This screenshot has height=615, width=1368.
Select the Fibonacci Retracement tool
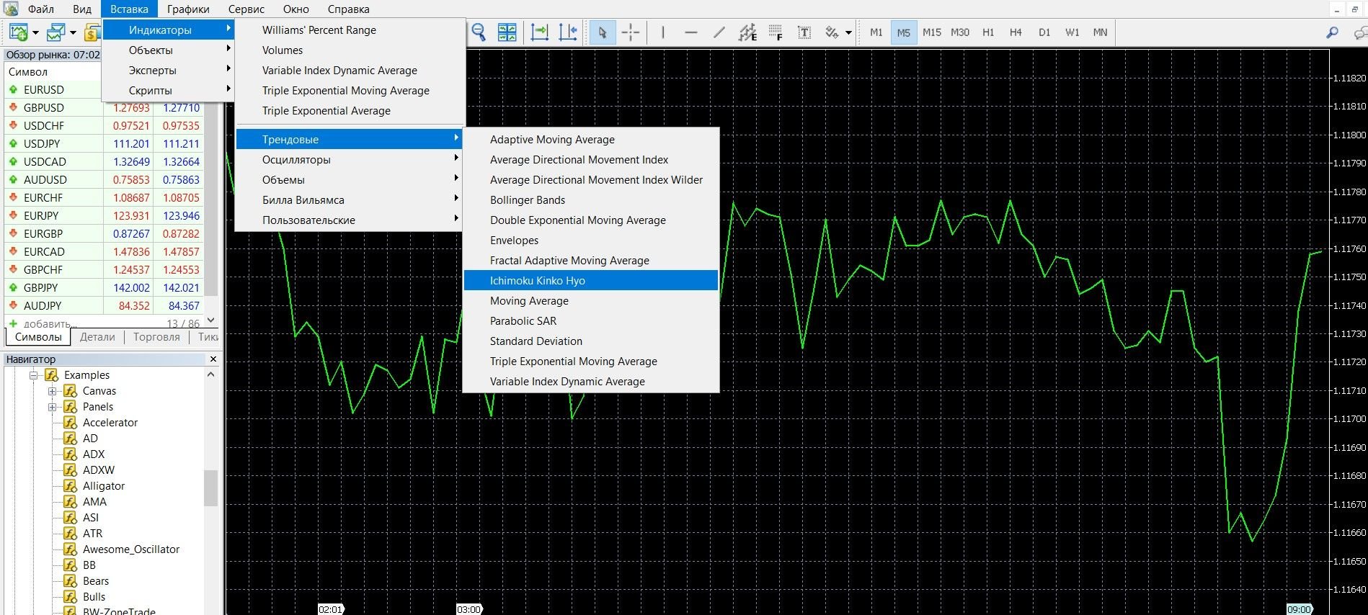click(x=776, y=32)
